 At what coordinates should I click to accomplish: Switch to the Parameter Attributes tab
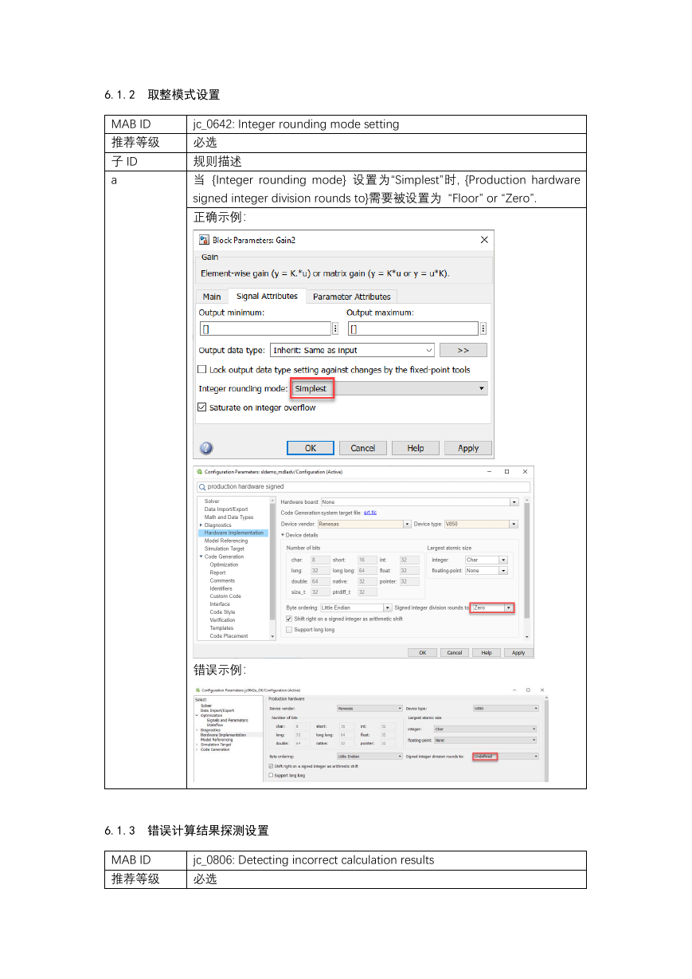coord(352,297)
